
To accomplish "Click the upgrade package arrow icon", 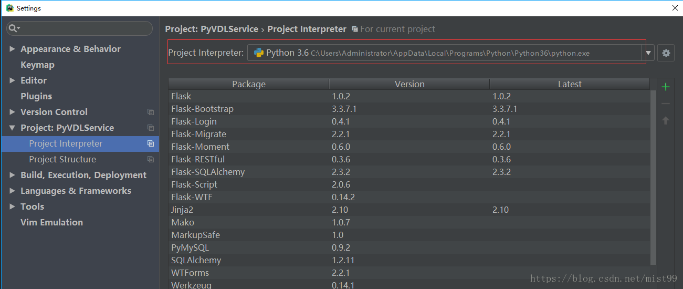I will pos(666,120).
